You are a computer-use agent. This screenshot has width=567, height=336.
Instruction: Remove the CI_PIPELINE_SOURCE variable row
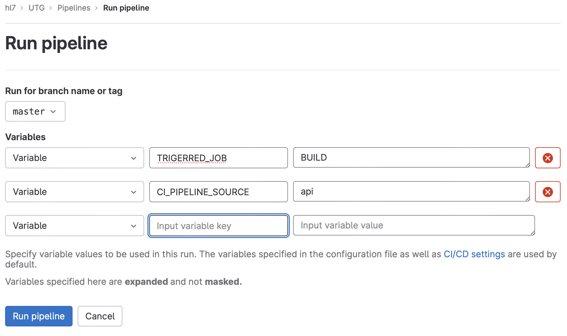[x=548, y=192]
